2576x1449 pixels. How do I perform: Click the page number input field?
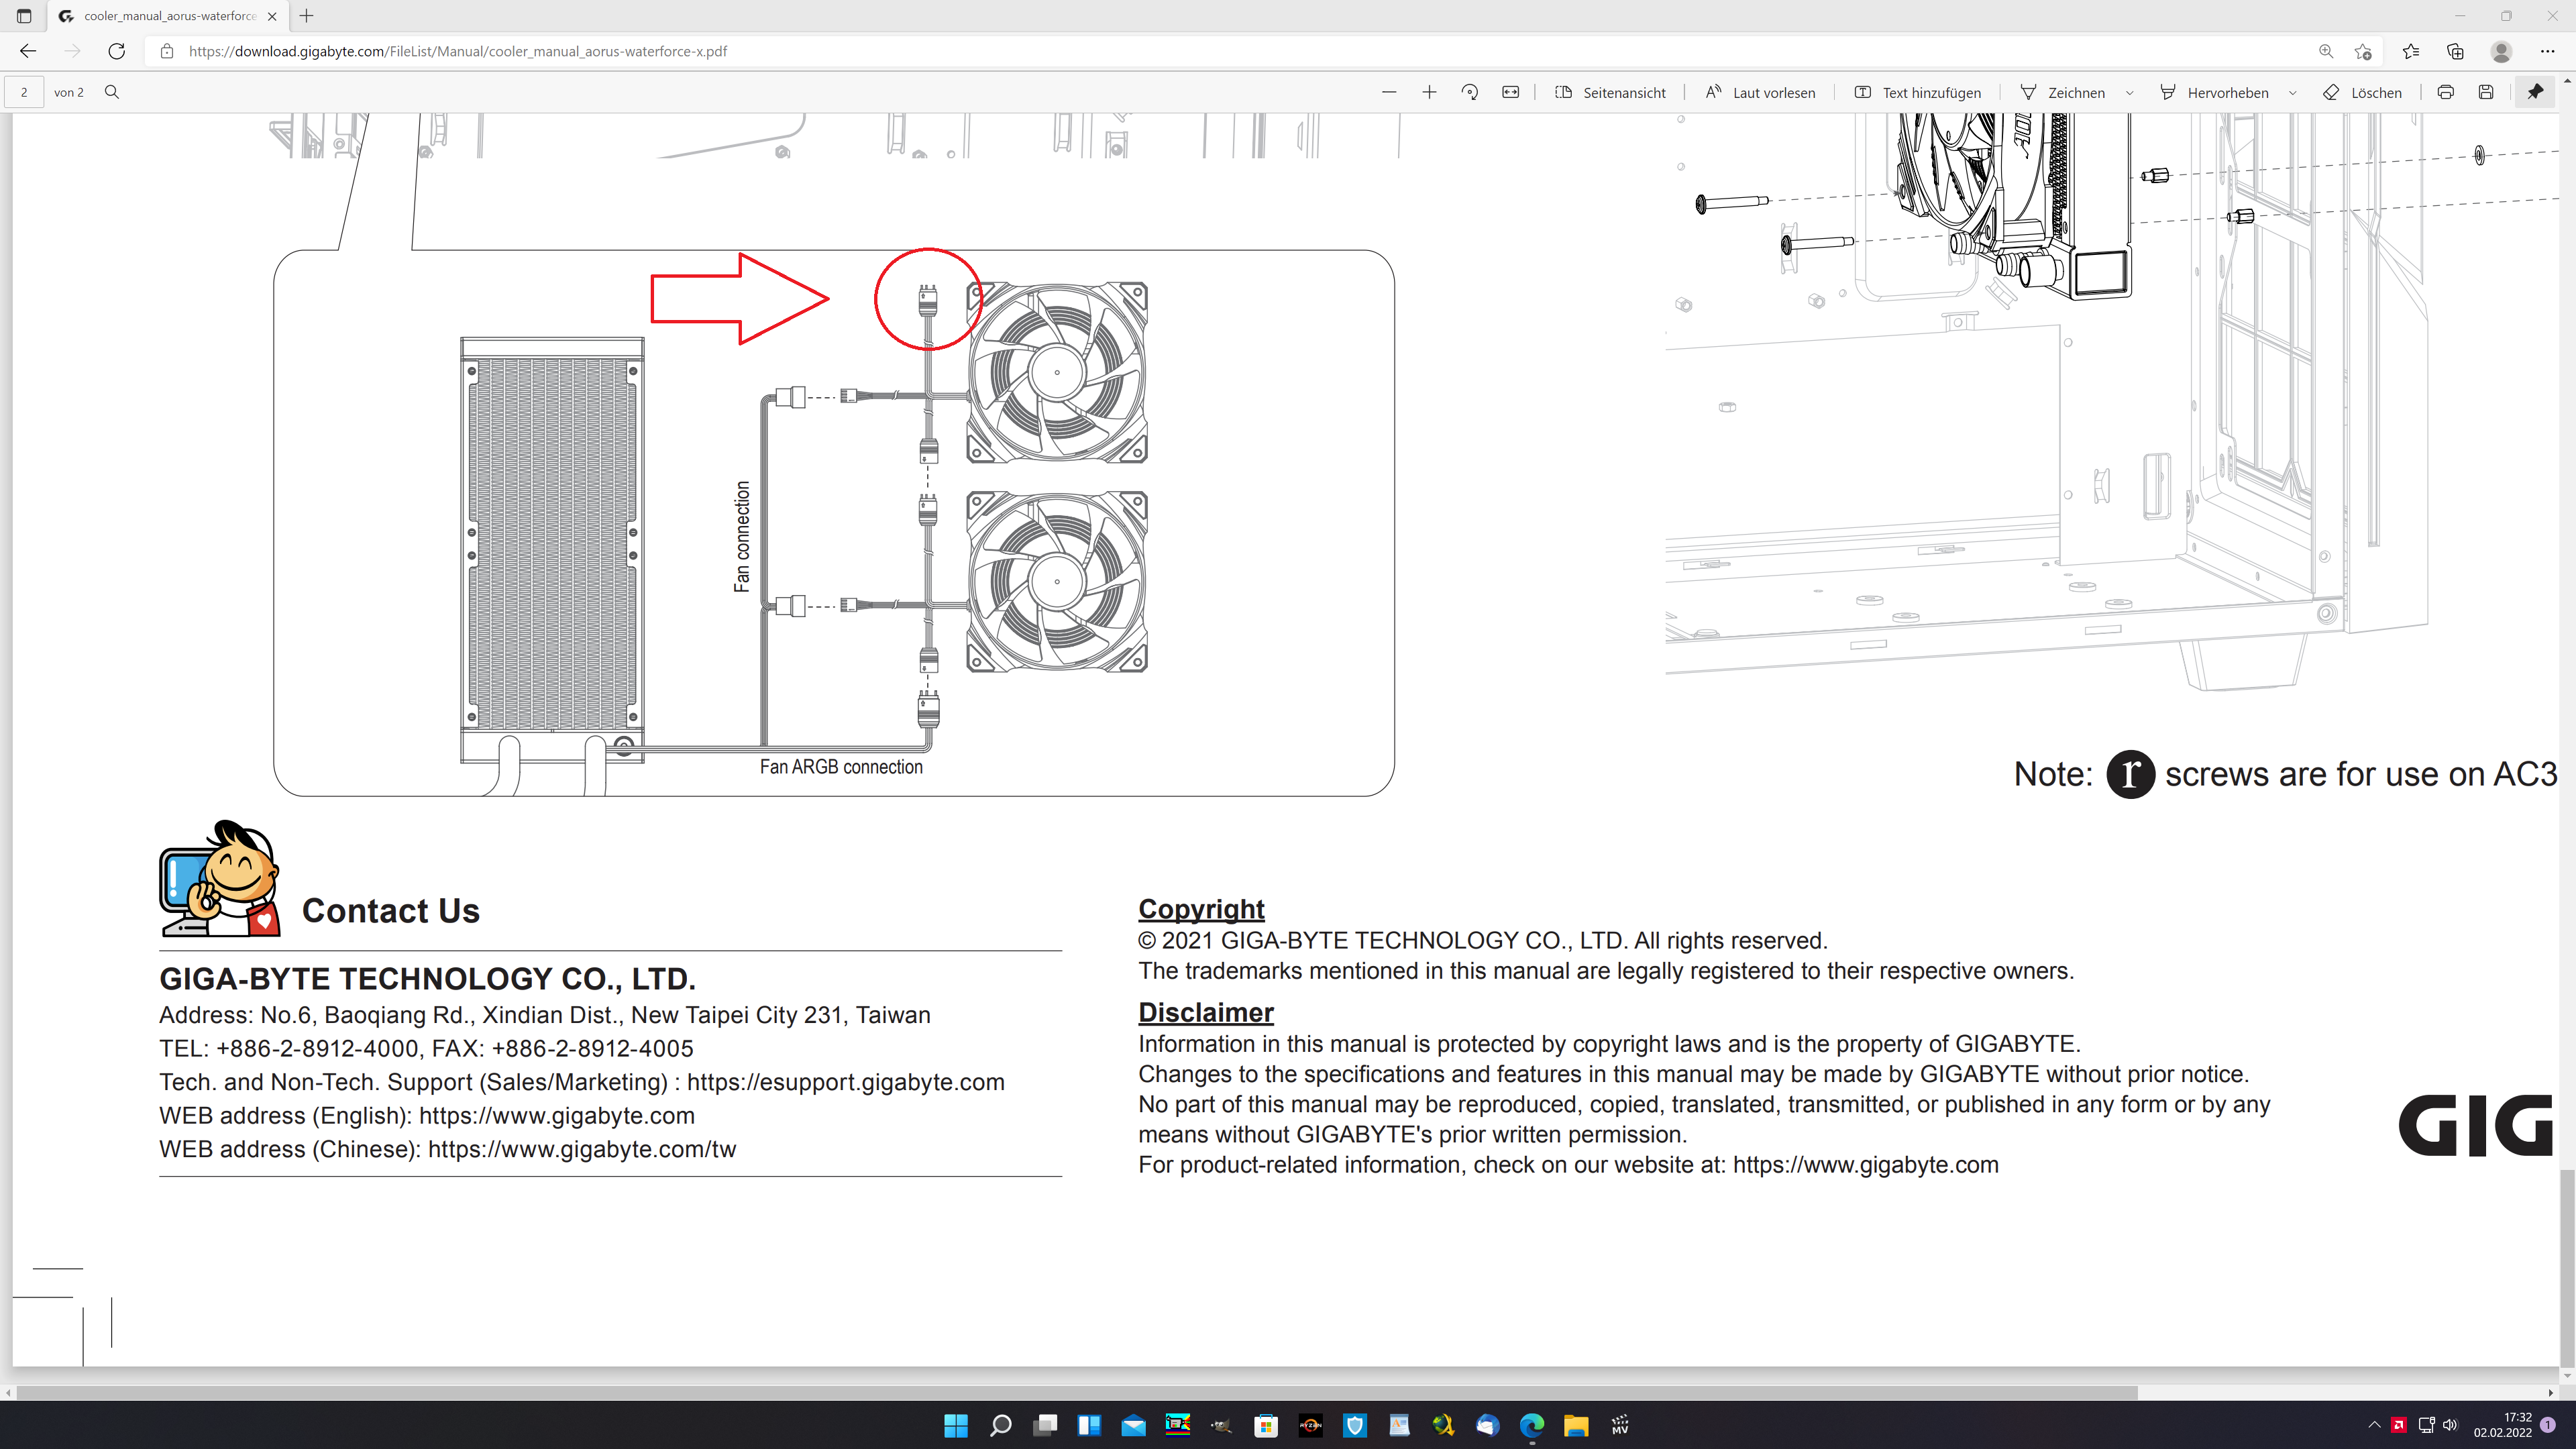(x=24, y=92)
